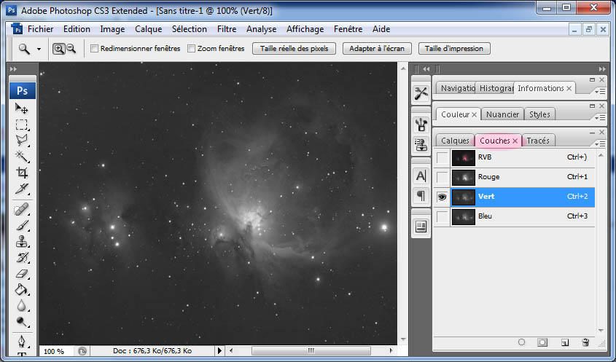The height and width of the screenshot is (362, 616).
Task: Select the Blur tool
Action: coord(22,306)
